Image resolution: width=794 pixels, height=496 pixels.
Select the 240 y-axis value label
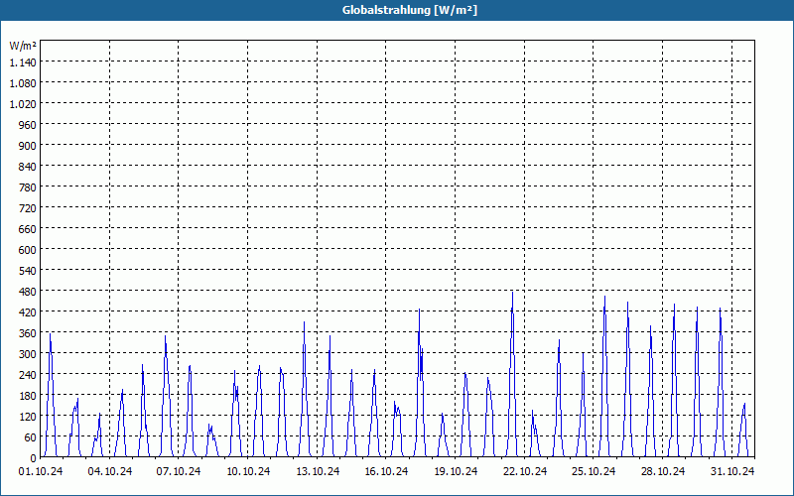28,375
